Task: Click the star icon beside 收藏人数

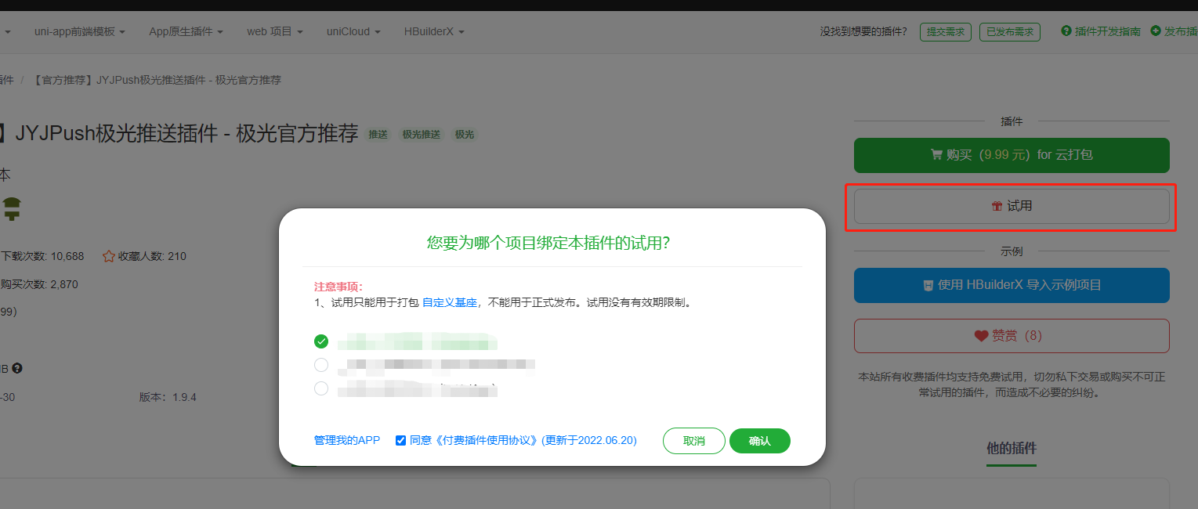Action: pyautogui.click(x=109, y=256)
